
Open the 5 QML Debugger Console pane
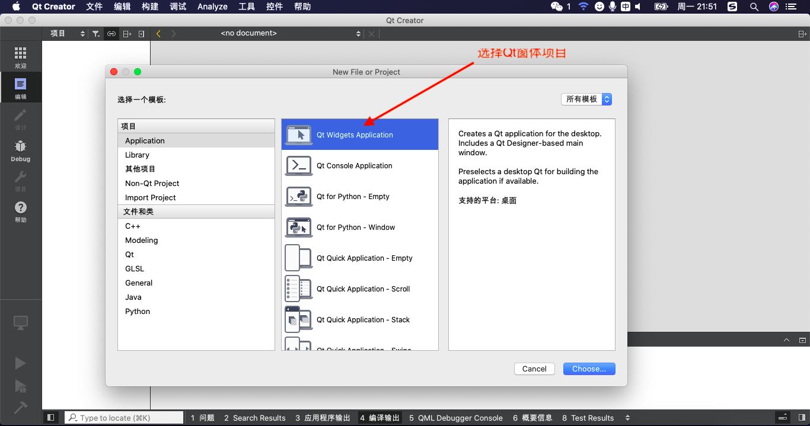(x=455, y=418)
